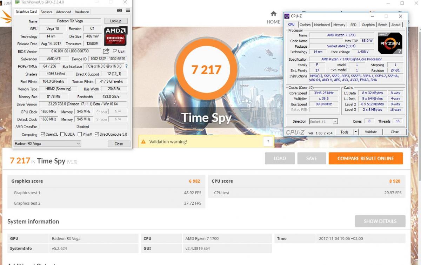Click the SHOW DETAILS button
This screenshot has width=421, height=265.
[x=380, y=221]
